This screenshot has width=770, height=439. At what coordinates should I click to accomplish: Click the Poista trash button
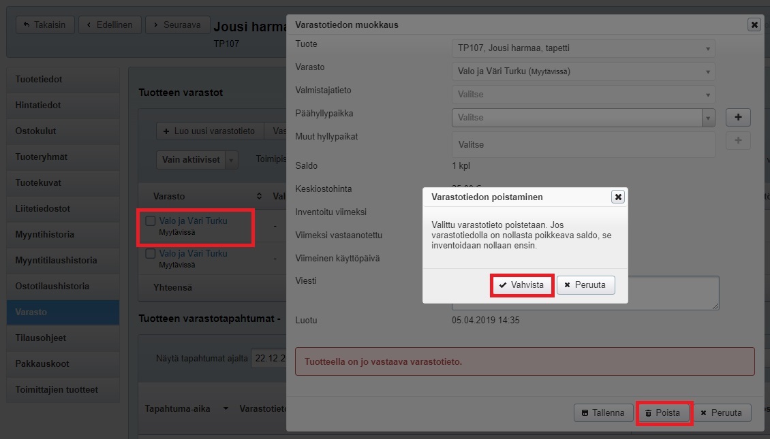tap(664, 412)
